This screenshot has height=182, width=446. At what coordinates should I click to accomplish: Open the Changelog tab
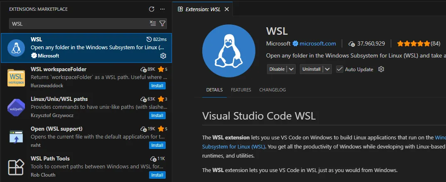[x=272, y=90]
